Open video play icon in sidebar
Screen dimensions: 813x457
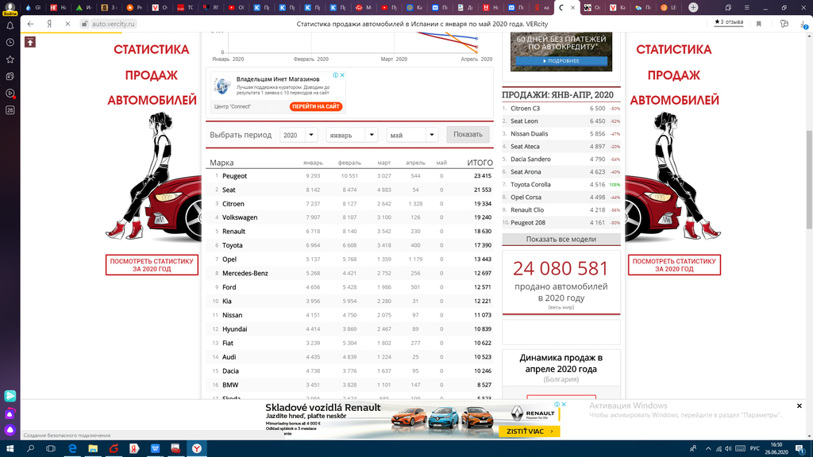[x=10, y=94]
